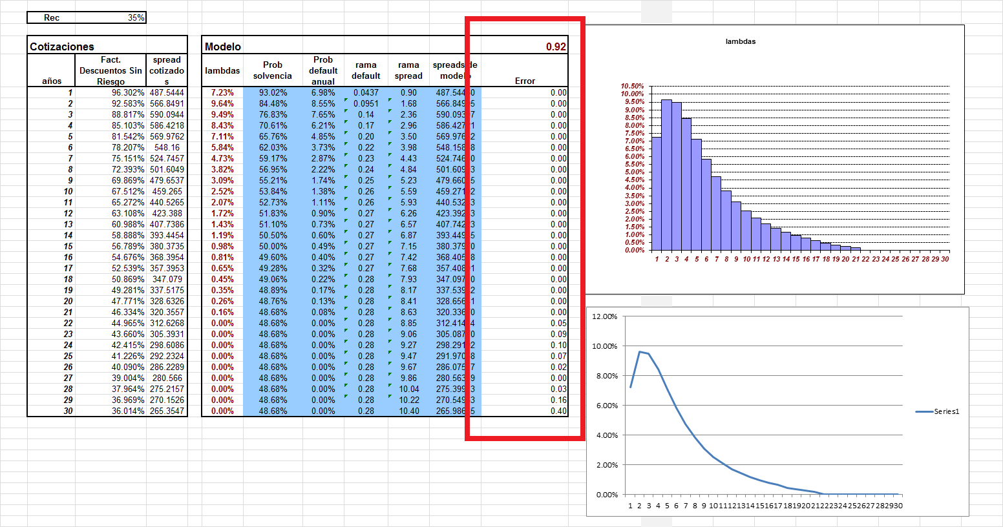Select rama spread cell 8.17

coord(408,290)
